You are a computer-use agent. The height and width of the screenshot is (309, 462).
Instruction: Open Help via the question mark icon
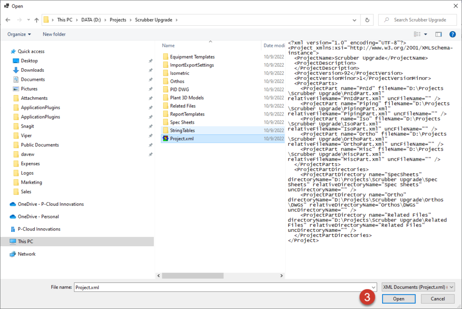[452, 34]
